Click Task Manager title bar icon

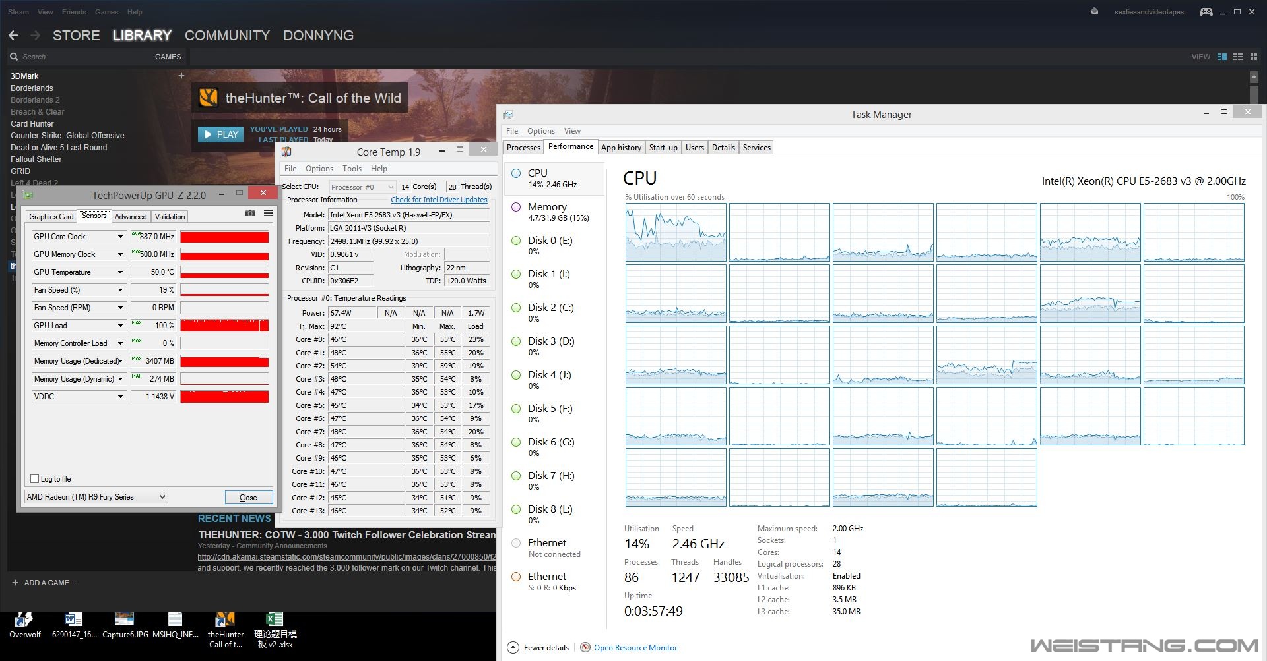(508, 115)
